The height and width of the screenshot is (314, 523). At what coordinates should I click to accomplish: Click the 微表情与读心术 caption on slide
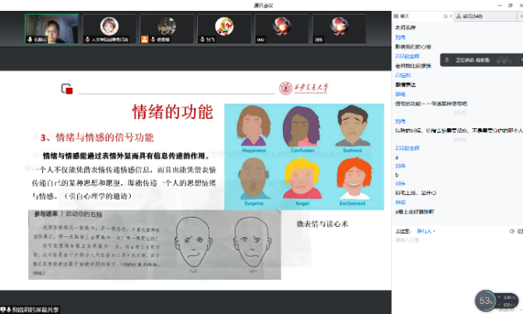[x=322, y=224]
